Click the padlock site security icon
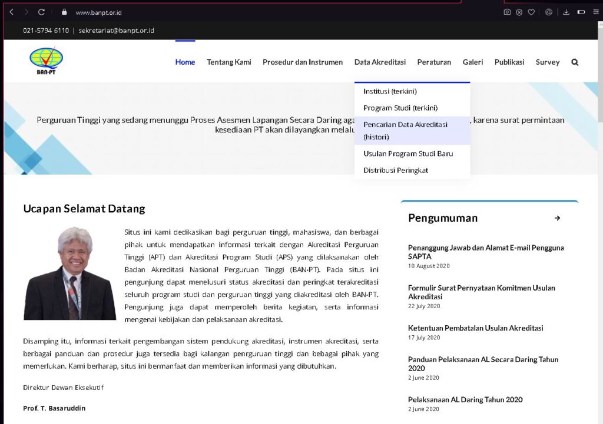 pyautogui.click(x=64, y=12)
